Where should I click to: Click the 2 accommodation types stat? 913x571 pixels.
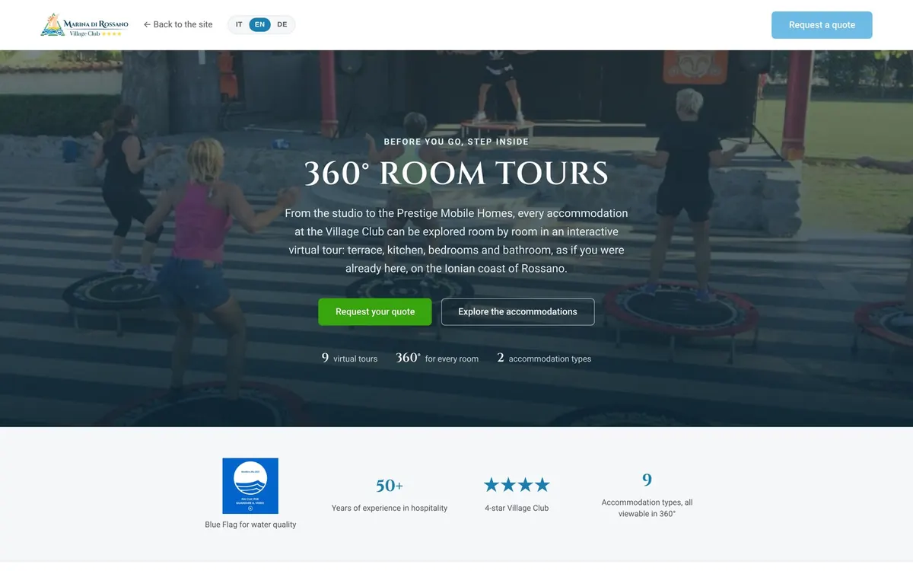(544, 358)
